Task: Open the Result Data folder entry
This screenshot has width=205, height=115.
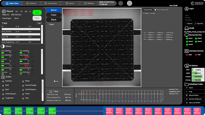Action: (x=194, y=95)
